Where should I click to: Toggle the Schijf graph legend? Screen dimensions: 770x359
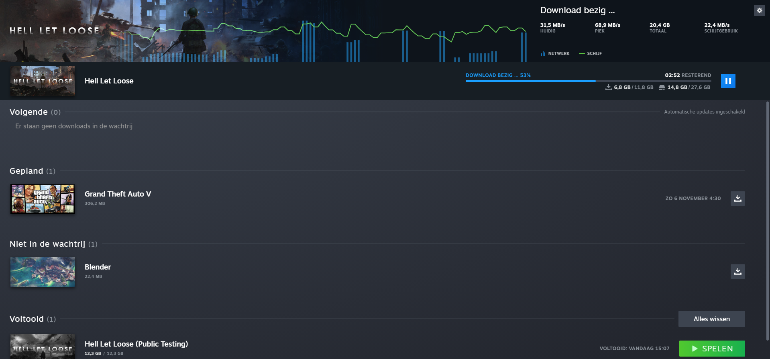[x=591, y=53]
